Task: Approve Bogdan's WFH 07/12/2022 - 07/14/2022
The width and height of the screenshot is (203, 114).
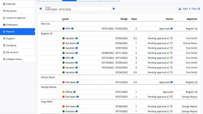Action: 168,58
